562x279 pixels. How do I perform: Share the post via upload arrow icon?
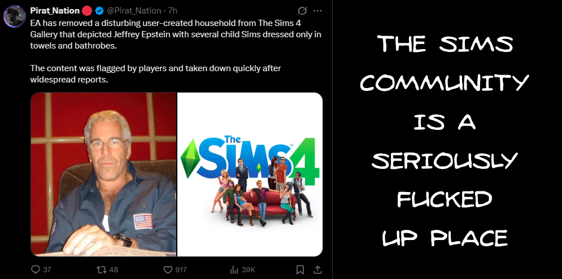(317, 269)
